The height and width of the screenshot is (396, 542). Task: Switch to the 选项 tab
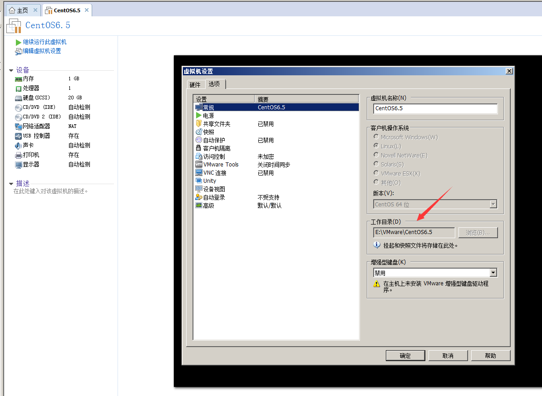[x=215, y=84]
